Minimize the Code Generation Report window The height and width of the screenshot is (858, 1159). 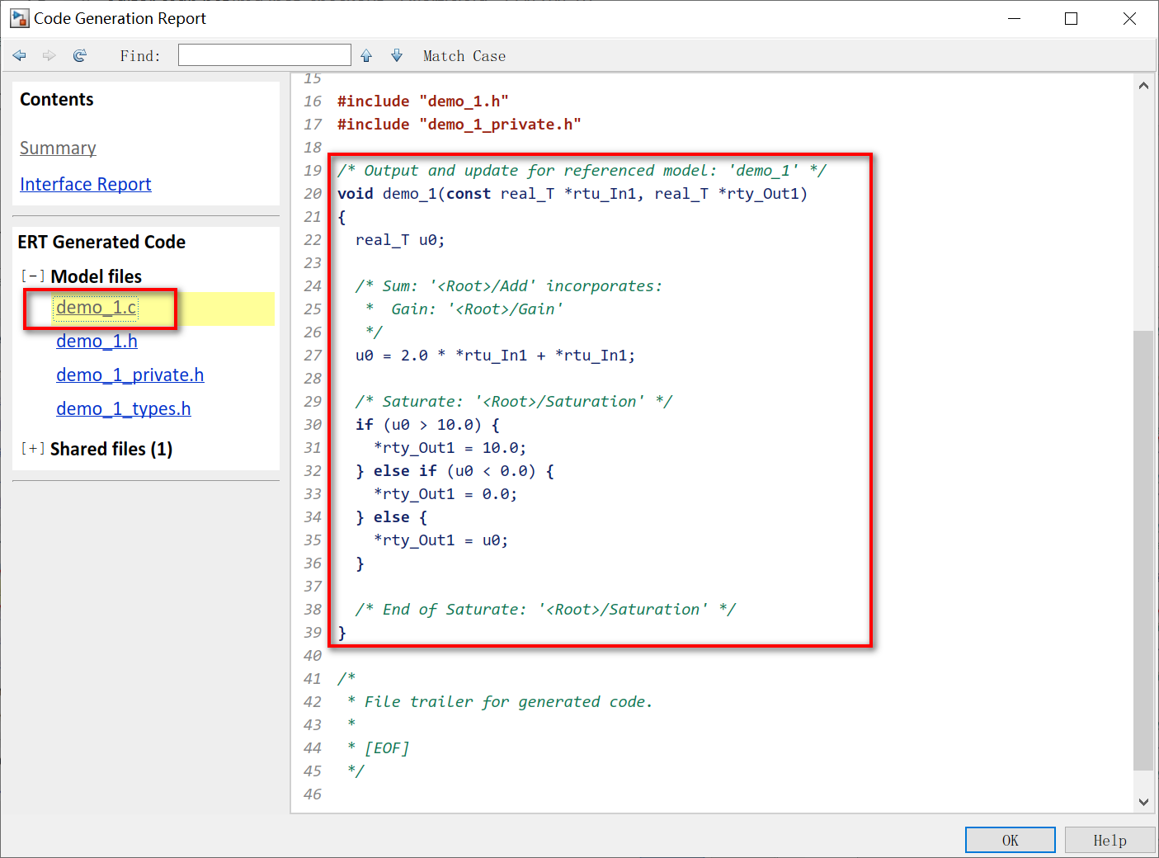point(1015,18)
